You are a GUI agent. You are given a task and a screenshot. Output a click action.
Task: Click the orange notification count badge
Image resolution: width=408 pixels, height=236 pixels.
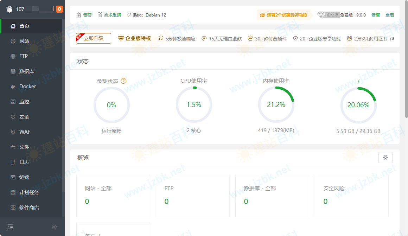59,9
